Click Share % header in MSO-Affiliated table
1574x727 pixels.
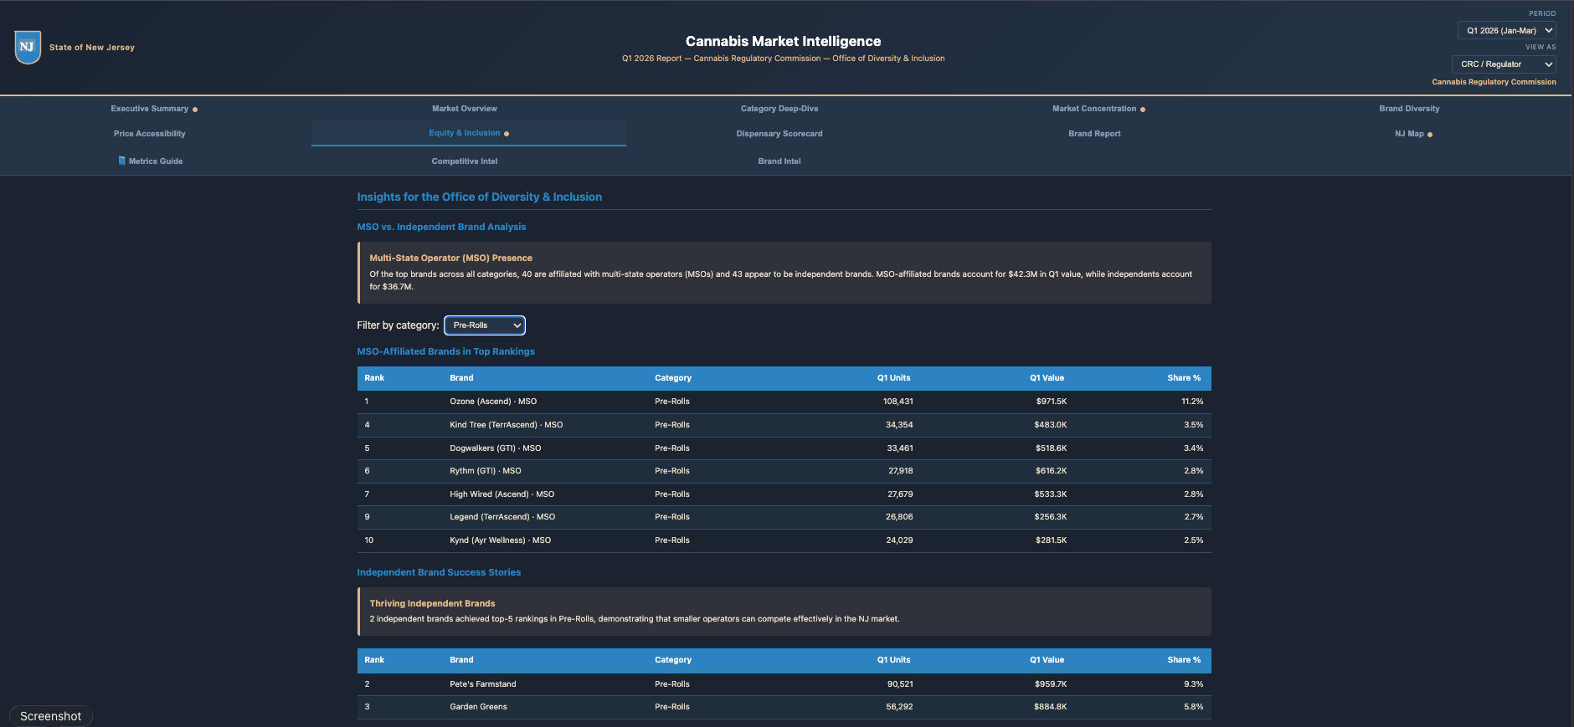point(1184,378)
